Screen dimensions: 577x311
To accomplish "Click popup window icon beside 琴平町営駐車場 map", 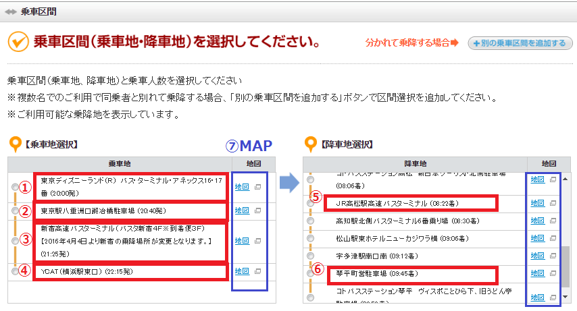I will point(553,274).
